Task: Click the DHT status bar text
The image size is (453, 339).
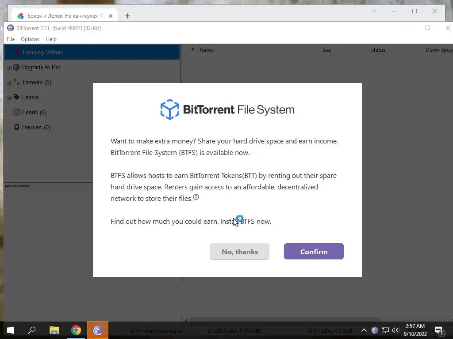Action: pos(156,331)
